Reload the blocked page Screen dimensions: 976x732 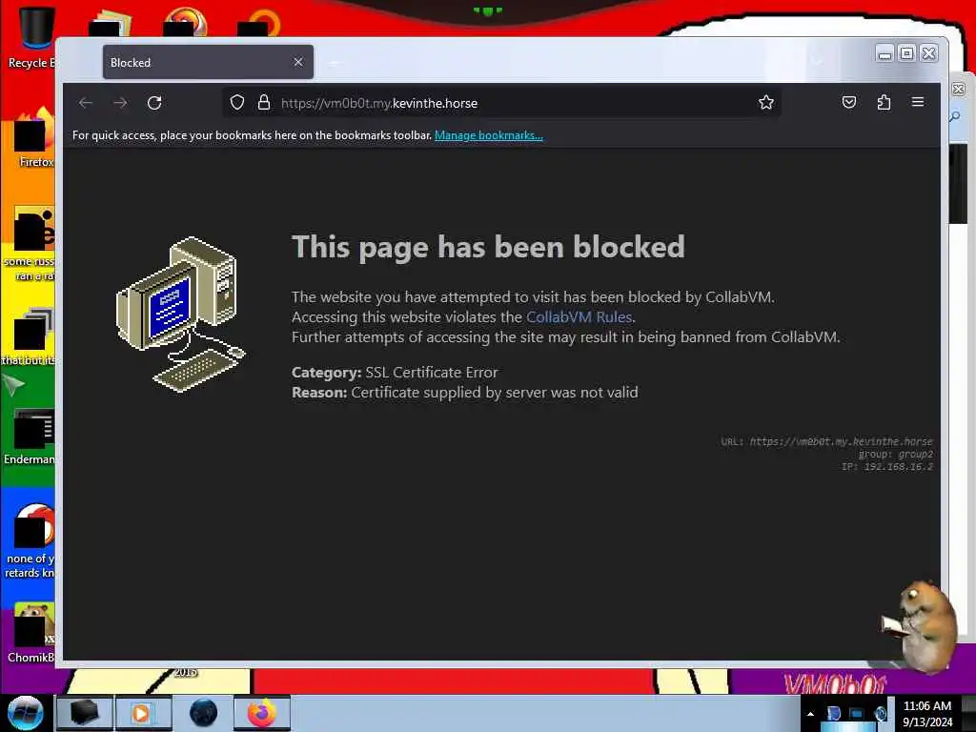click(x=154, y=103)
